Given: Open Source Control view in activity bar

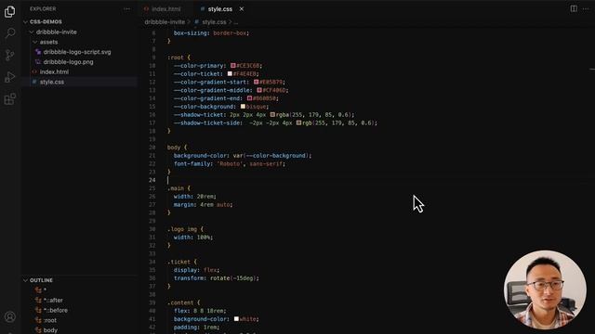Looking at the screenshot, I should 10,56.
